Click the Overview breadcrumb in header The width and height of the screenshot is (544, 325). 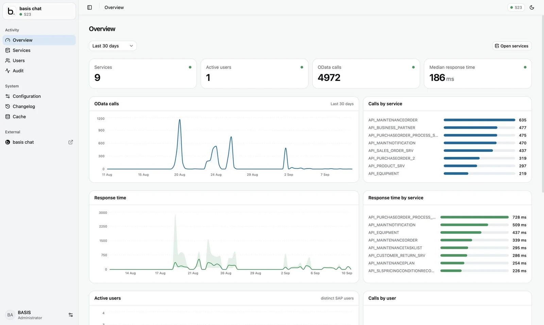pyautogui.click(x=114, y=7)
